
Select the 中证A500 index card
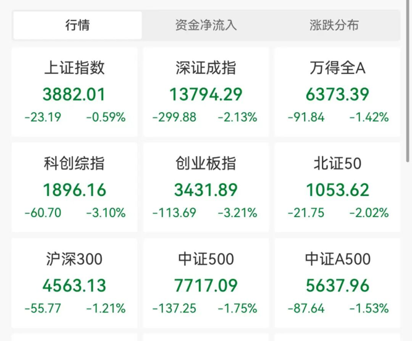click(x=338, y=283)
